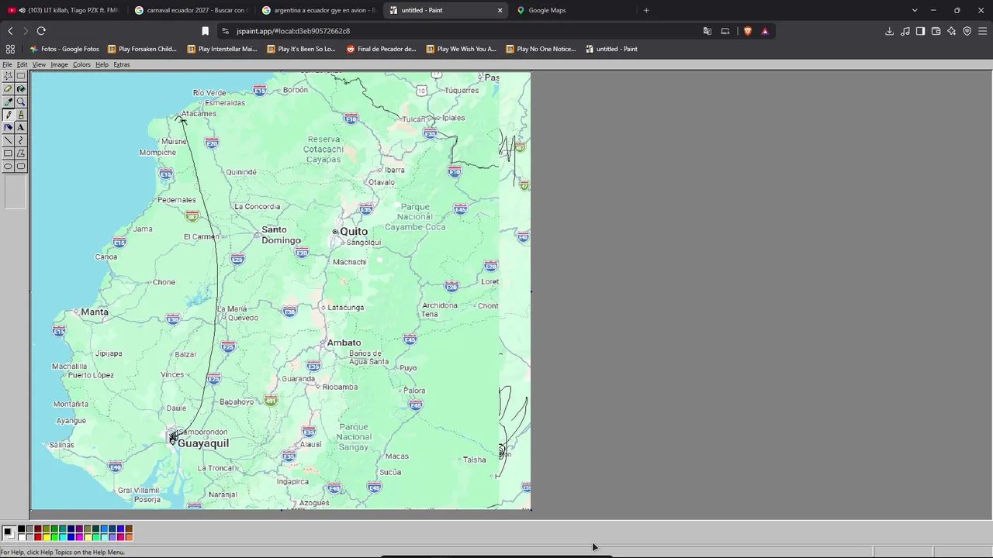Open the Leo AI sparkle icon
Viewport: 993px width, 558px height.
click(x=951, y=31)
